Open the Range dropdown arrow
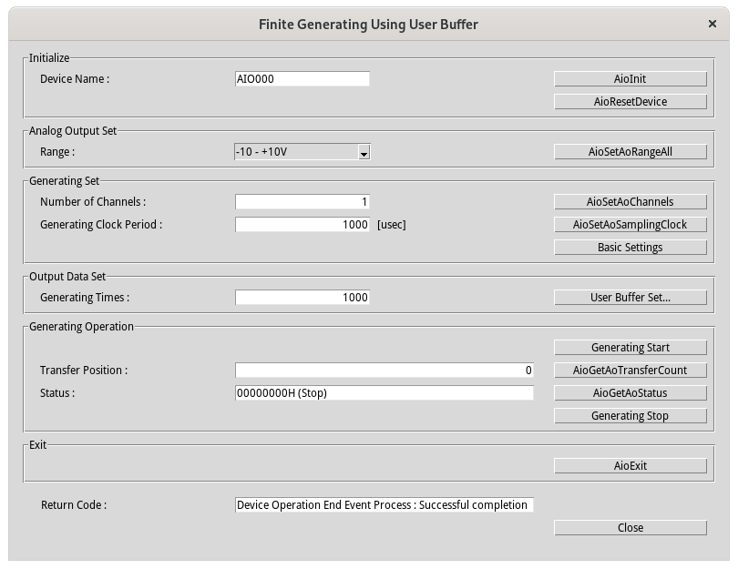This screenshot has height=569, width=738. point(364,152)
